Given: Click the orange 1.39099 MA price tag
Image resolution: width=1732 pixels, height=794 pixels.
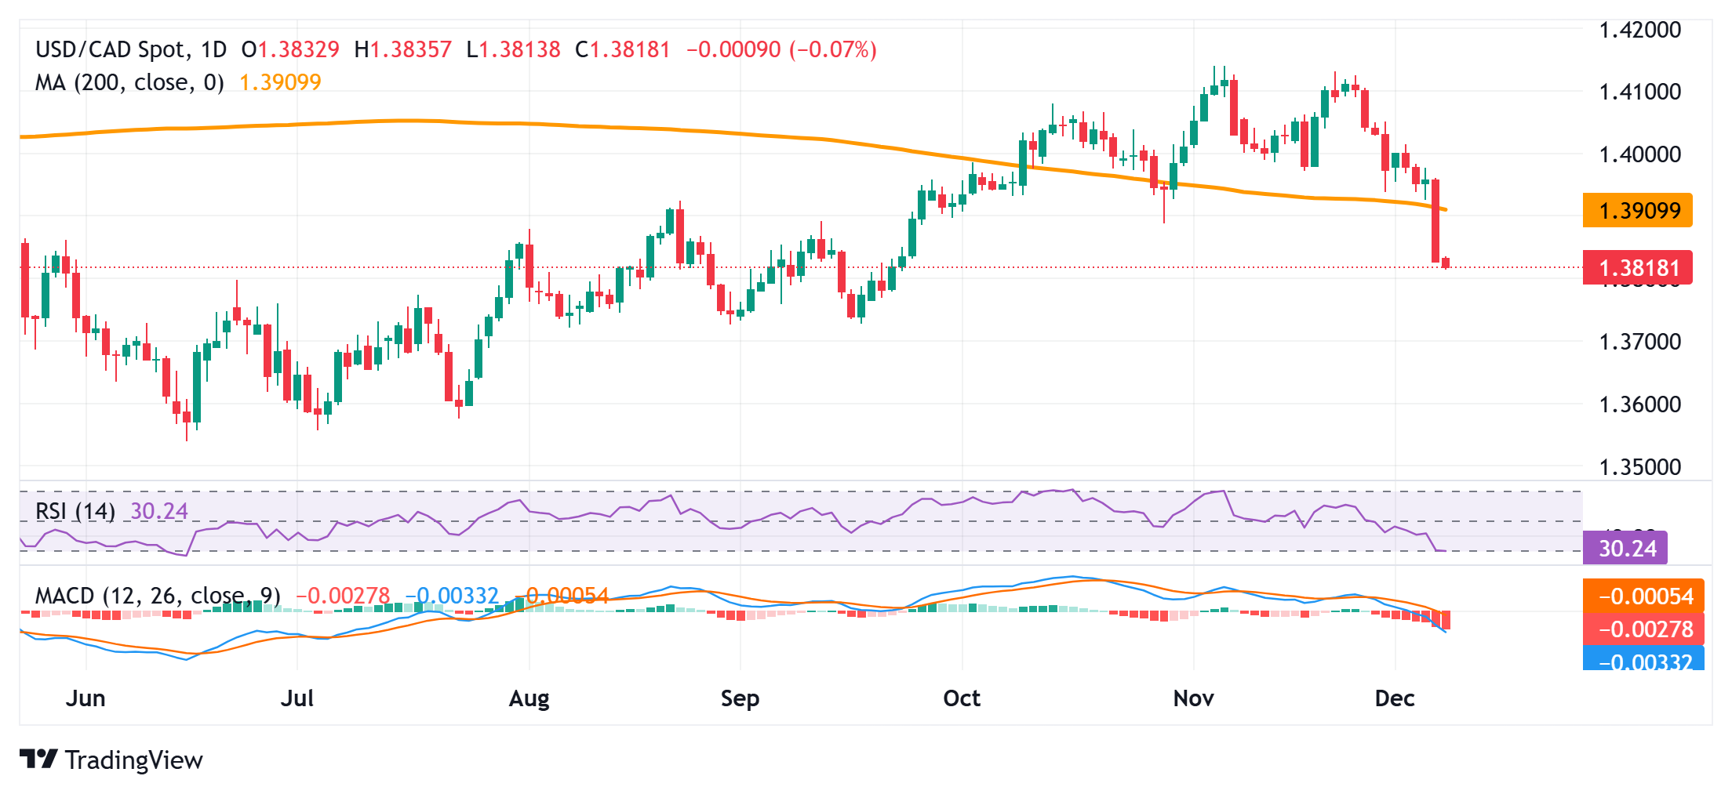Looking at the screenshot, I should click(x=1637, y=210).
